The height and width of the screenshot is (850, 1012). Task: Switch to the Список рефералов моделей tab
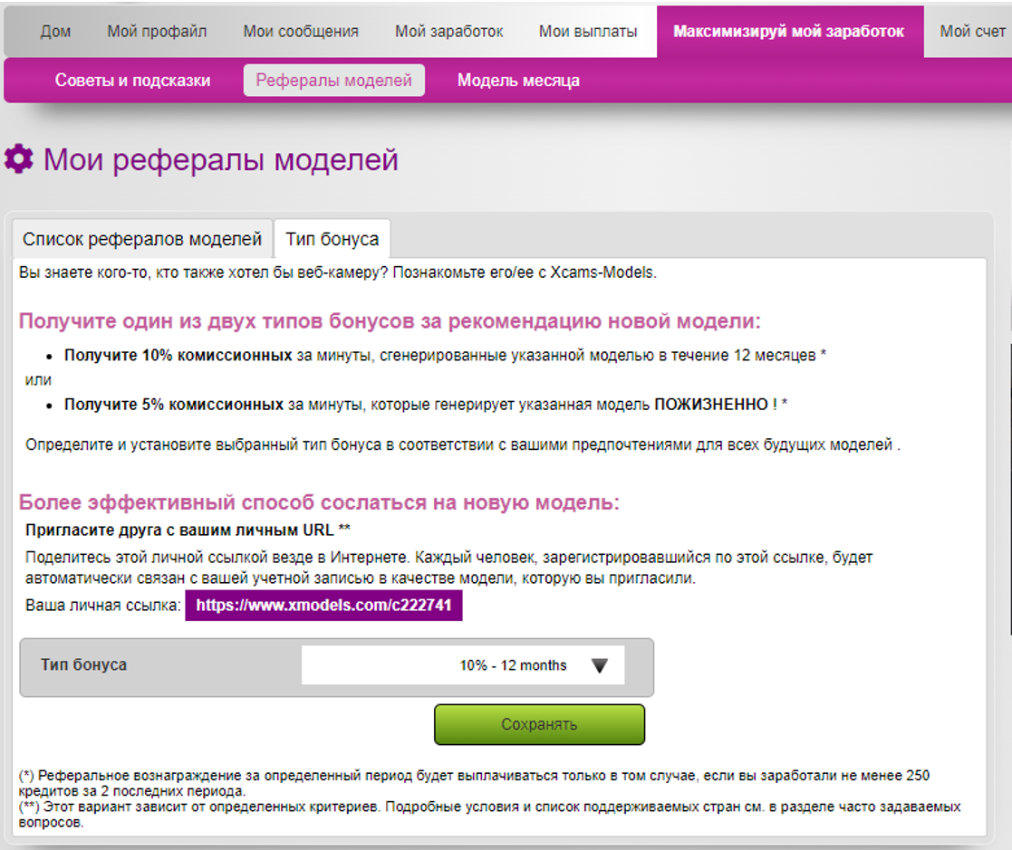(x=142, y=239)
